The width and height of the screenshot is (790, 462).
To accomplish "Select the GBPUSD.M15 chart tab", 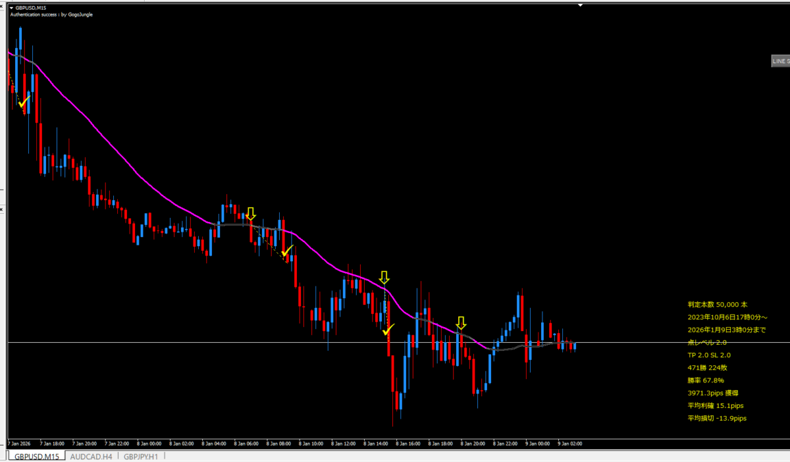I will point(37,457).
